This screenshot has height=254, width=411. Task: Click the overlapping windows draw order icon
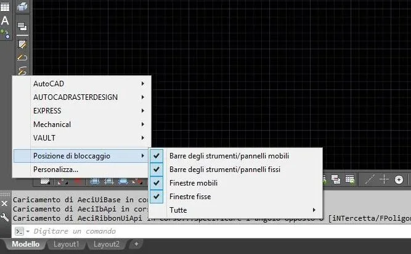click(22, 27)
